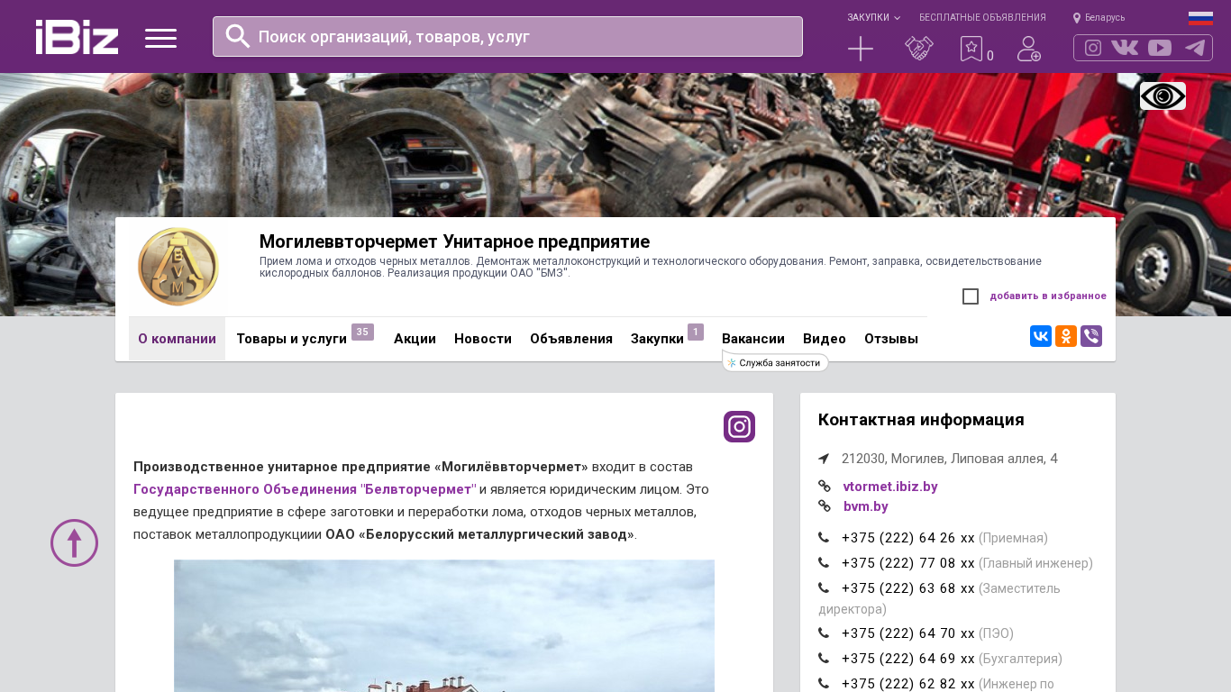Click the 'добавить в избранное' label
The height and width of the screenshot is (692, 1231).
(1048, 296)
